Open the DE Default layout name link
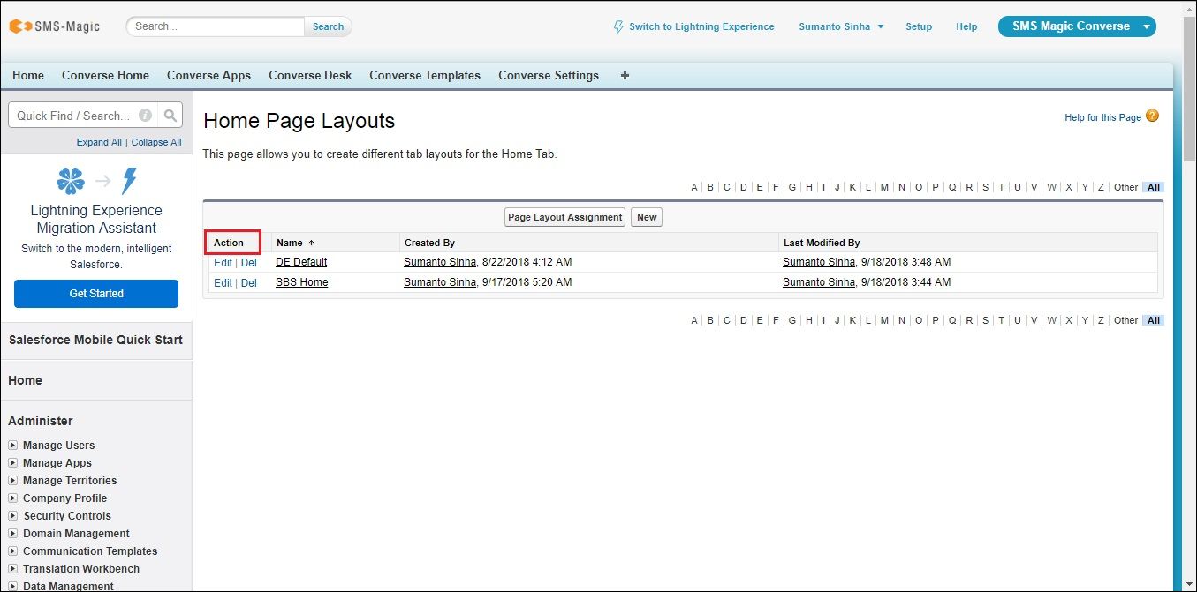 click(301, 262)
